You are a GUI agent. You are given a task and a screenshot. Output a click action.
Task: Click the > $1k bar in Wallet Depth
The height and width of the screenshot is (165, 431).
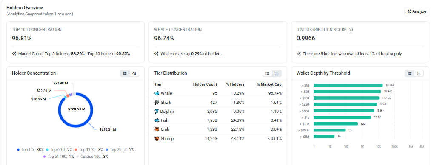(342, 117)
